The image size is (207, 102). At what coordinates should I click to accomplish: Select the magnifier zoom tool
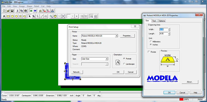coord(51,16)
